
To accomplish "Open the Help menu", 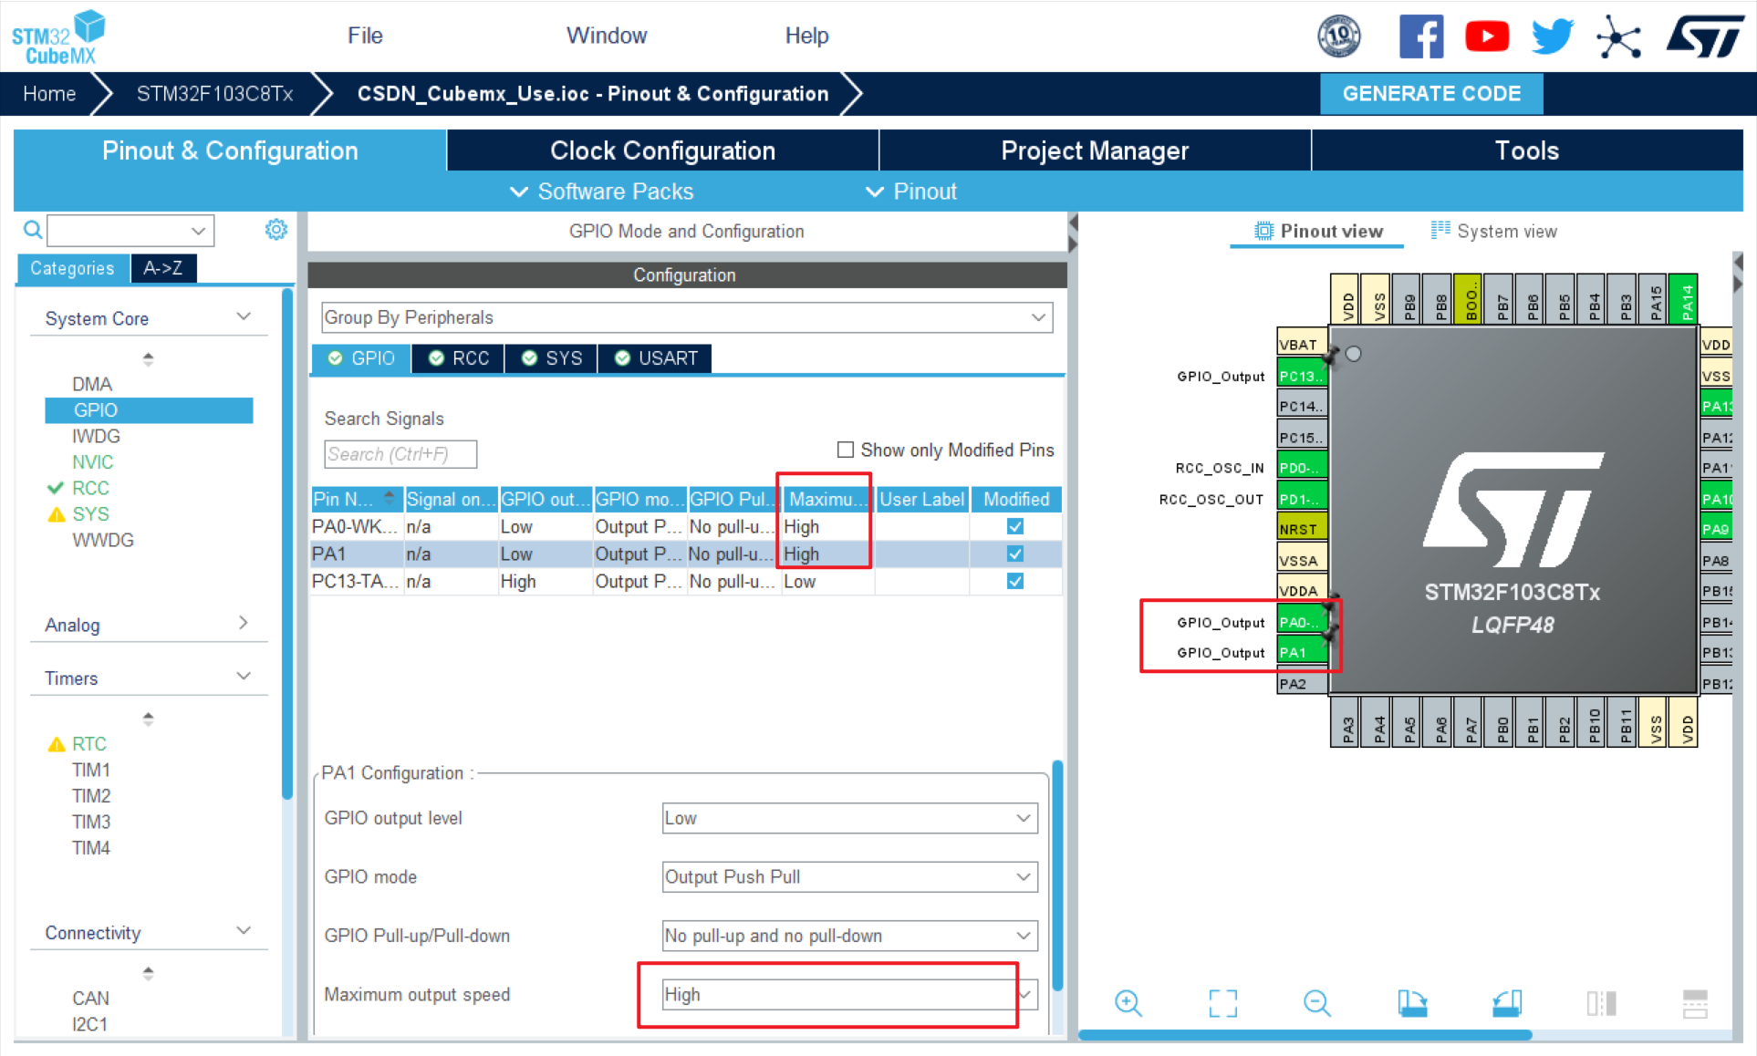I will pyautogui.click(x=806, y=36).
